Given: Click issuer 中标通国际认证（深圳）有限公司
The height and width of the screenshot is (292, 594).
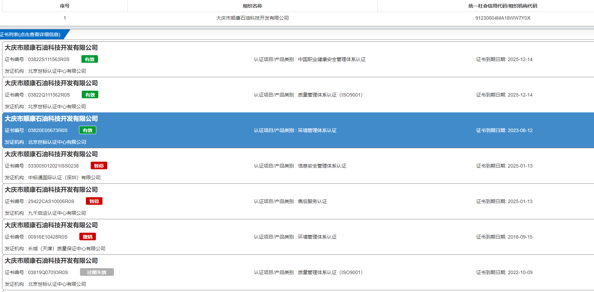Looking at the screenshot, I should (x=64, y=178).
